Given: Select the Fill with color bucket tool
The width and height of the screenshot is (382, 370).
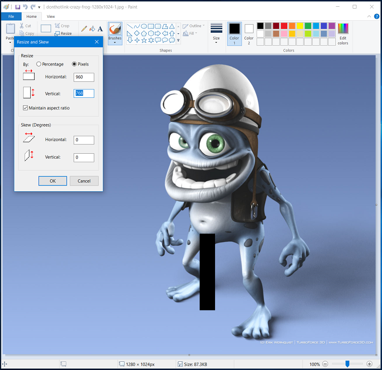Looking at the screenshot, I should pyautogui.click(x=92, y=29).
